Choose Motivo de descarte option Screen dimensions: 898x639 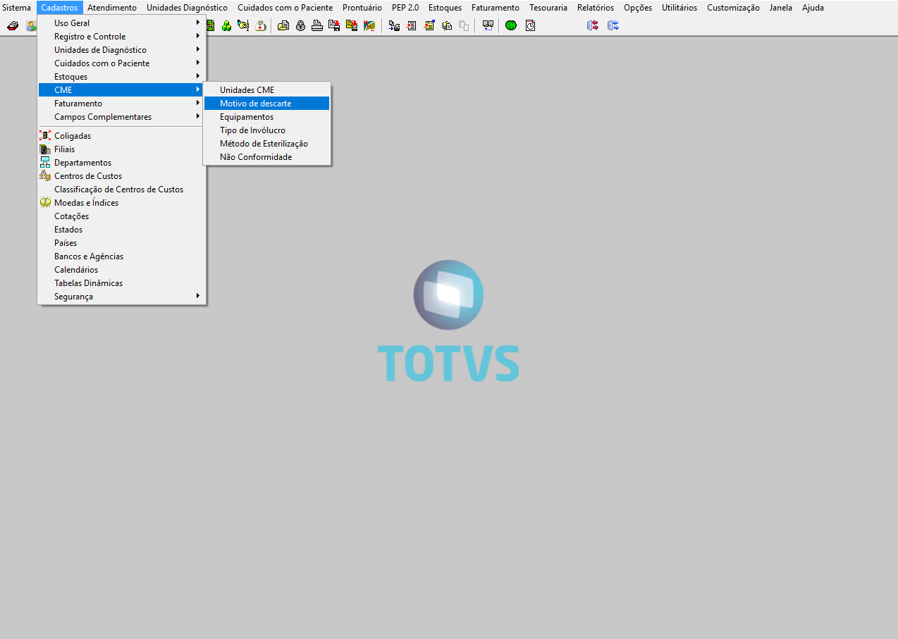pyautogui.click(x=267, y=104)
